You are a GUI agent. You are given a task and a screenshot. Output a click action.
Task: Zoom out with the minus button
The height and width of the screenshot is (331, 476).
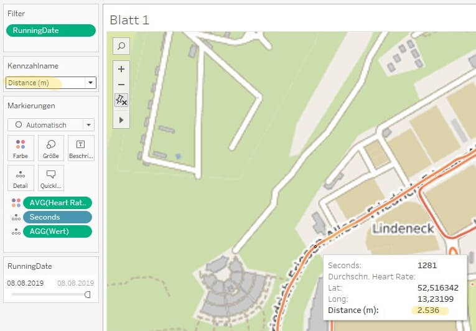point(121,85)
